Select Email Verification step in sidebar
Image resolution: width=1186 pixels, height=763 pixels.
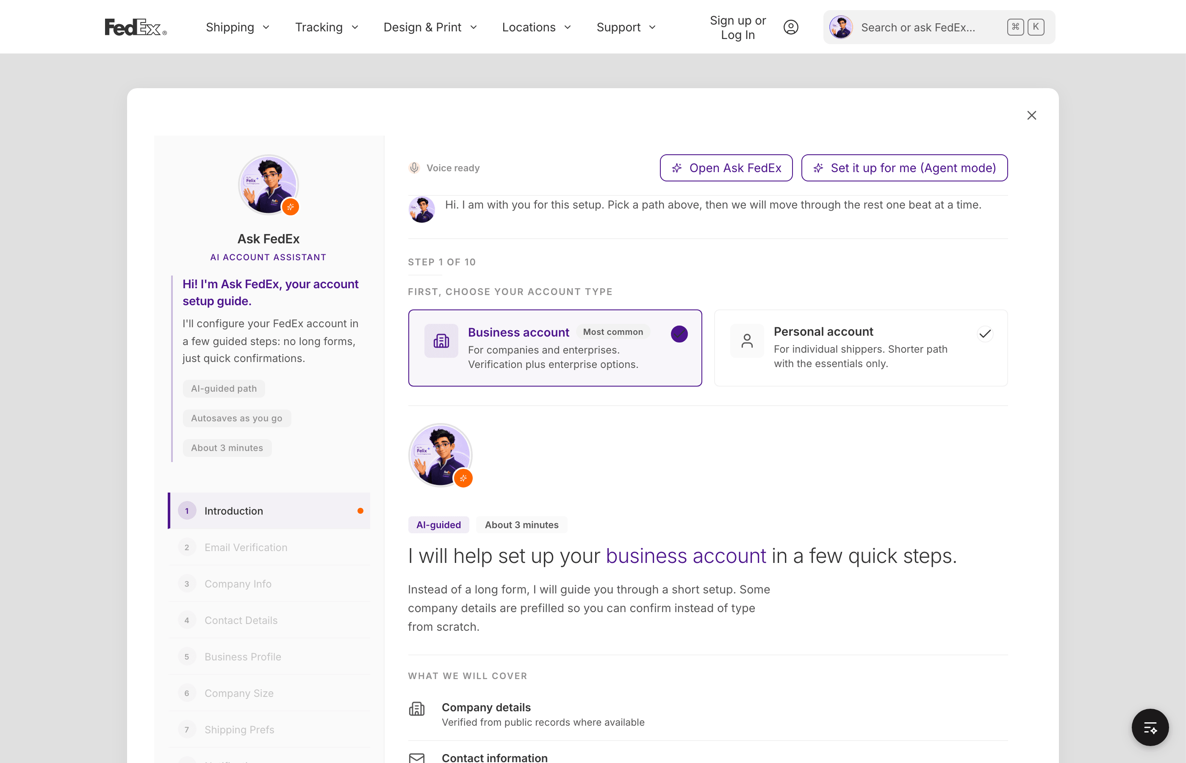pyautogui.click(x=269, y=548)
